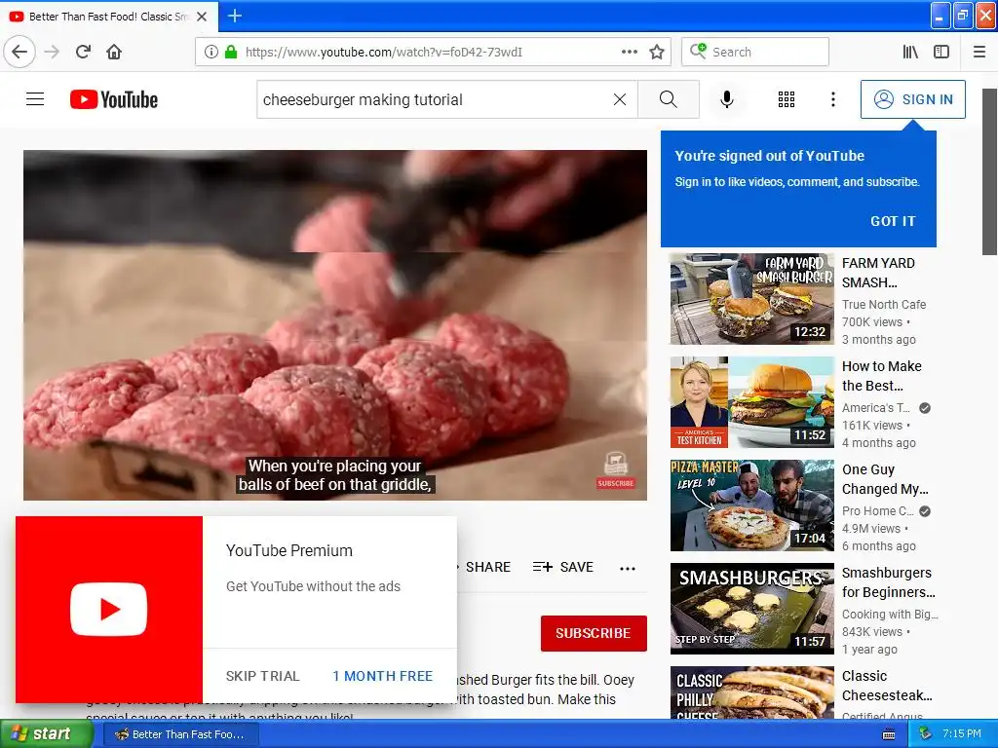Image resolution: width=998 pixels, height=748 pixels.
Task: Click SHARE under the video
Action: (x=487, y=567)
